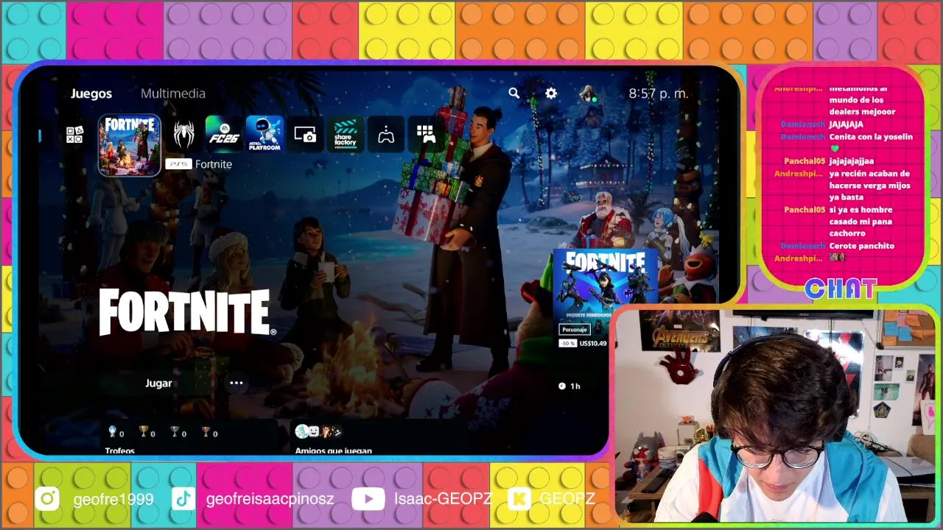943x530 pixels.
Task: Click the PS5 Fortnite title label
Action: coord(199,164)
